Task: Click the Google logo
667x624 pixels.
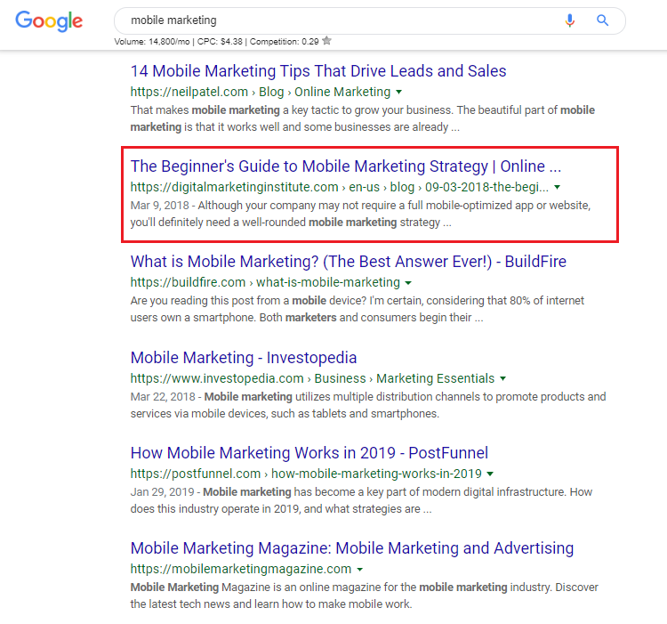Action: (x=48, y=21)
